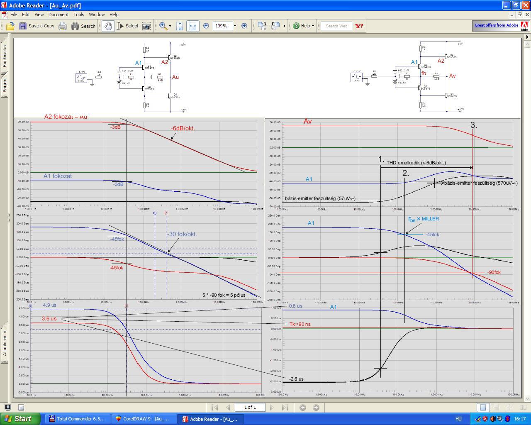
Task: Toggle the Pages side panel
Action: (x=5, y=86)
